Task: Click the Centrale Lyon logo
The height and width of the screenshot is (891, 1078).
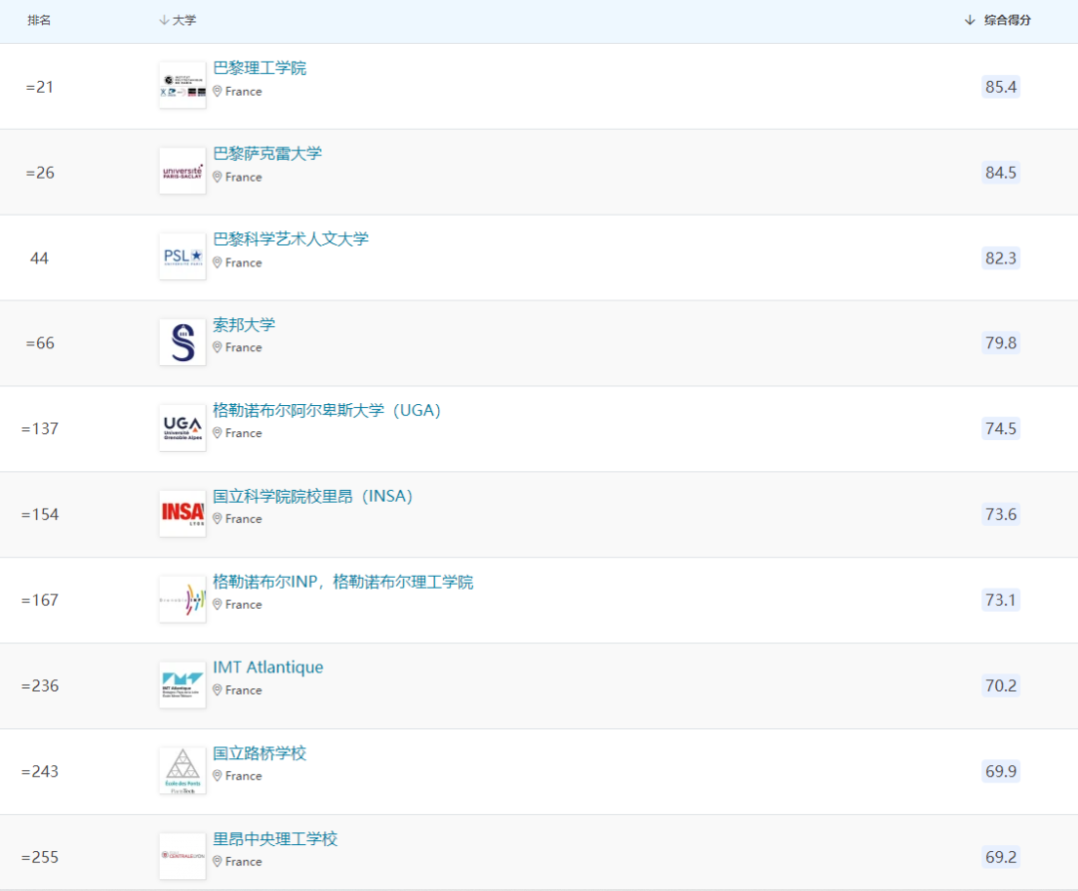Action: (x=183, y=856)
